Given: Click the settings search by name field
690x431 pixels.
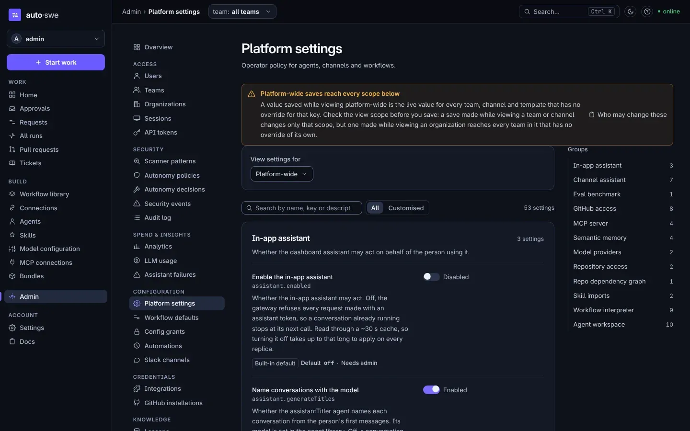Looking at the screenshot, I should pyautogui.click(x=302, y=208).
